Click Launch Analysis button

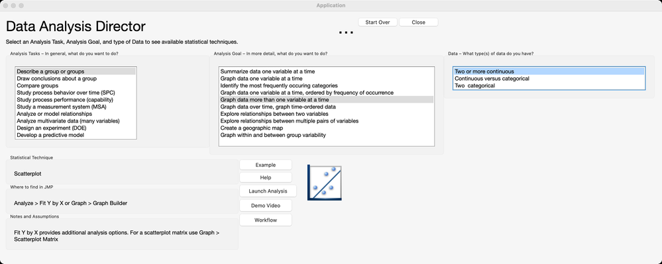click(x=268, y=191)
